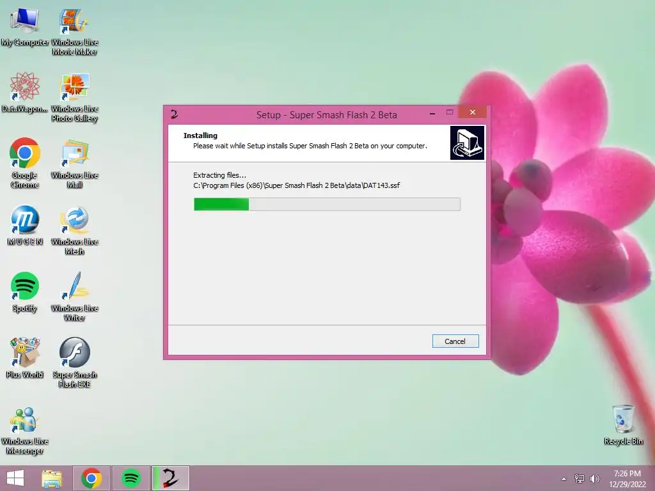Cancel the Super Smash Flash 2 installation

455,341
